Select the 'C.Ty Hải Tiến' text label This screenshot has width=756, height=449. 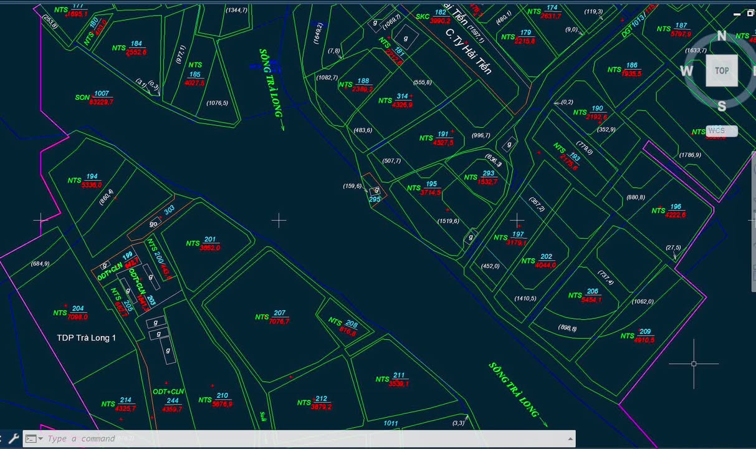[468, 51]
